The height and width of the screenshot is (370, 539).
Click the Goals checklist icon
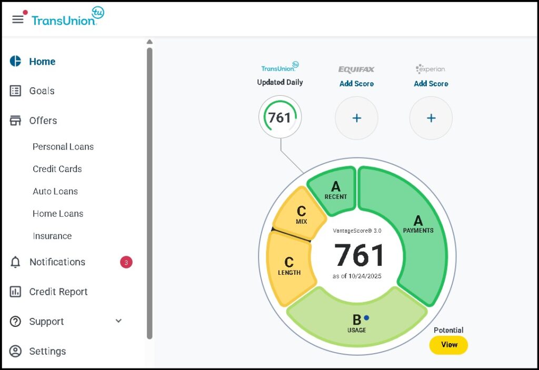click(x=16, y=91)
